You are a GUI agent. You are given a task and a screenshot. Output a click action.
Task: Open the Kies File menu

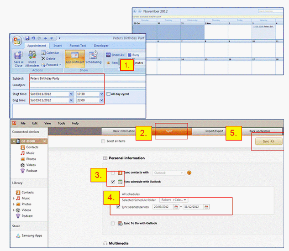click(23, 123)
